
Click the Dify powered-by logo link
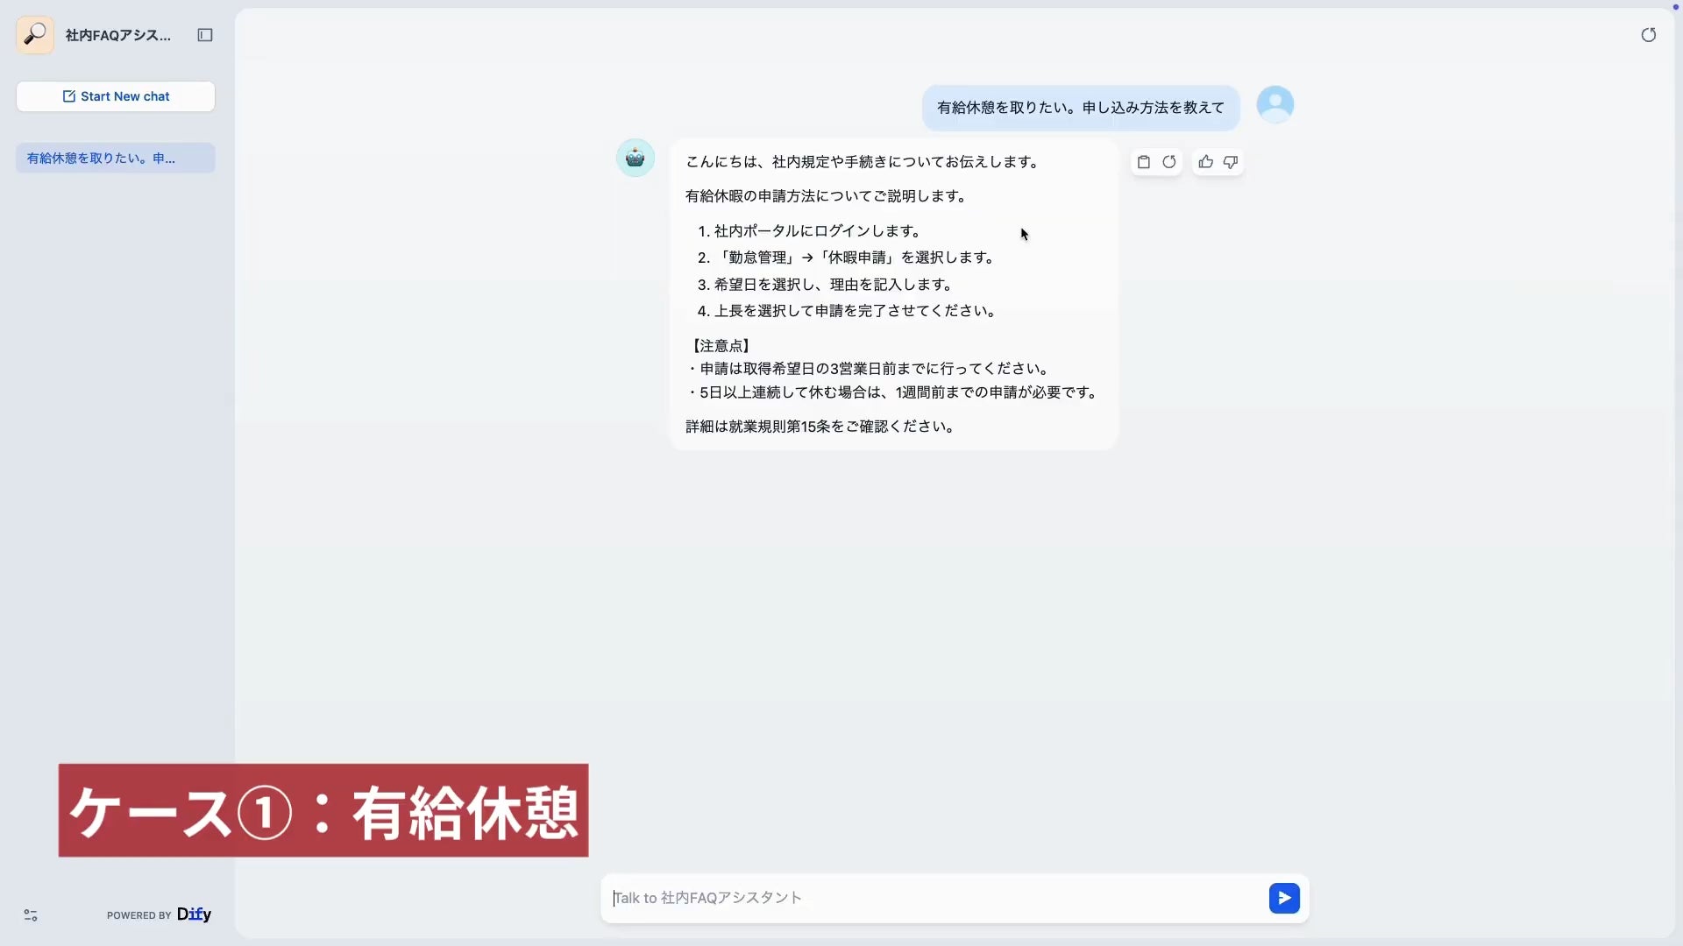coord(194,914)
